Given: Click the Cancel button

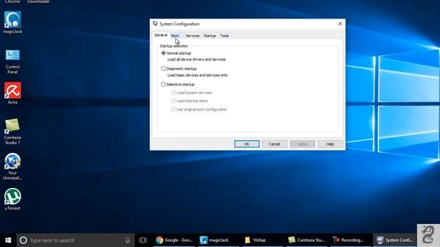Looking at the screenshot, I should tap(274, 144).
